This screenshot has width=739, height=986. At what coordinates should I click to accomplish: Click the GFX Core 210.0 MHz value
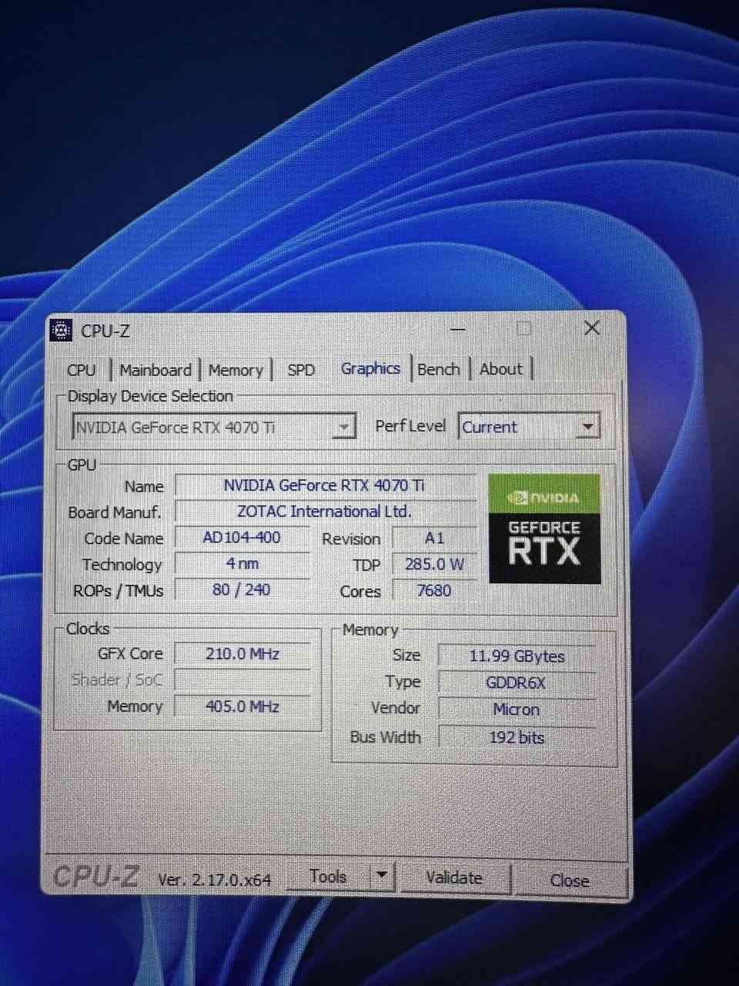[242, 654]
